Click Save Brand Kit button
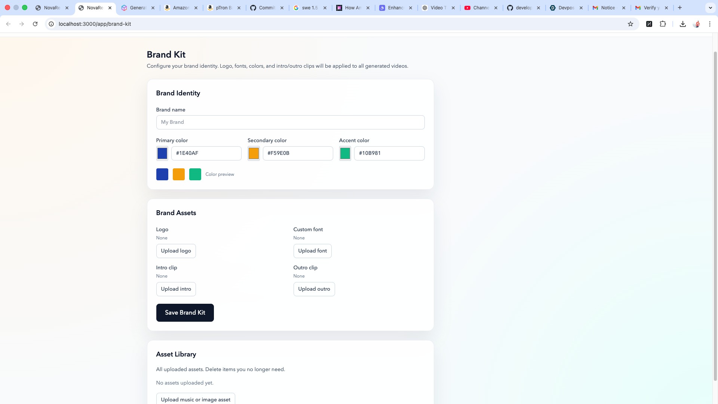The width and height of the screenshot is (718, 404). point(185,313)
